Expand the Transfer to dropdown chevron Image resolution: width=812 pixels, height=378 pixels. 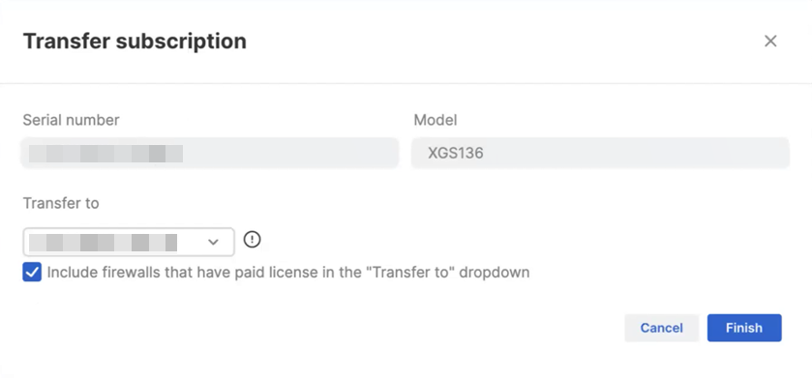point(213,242)
